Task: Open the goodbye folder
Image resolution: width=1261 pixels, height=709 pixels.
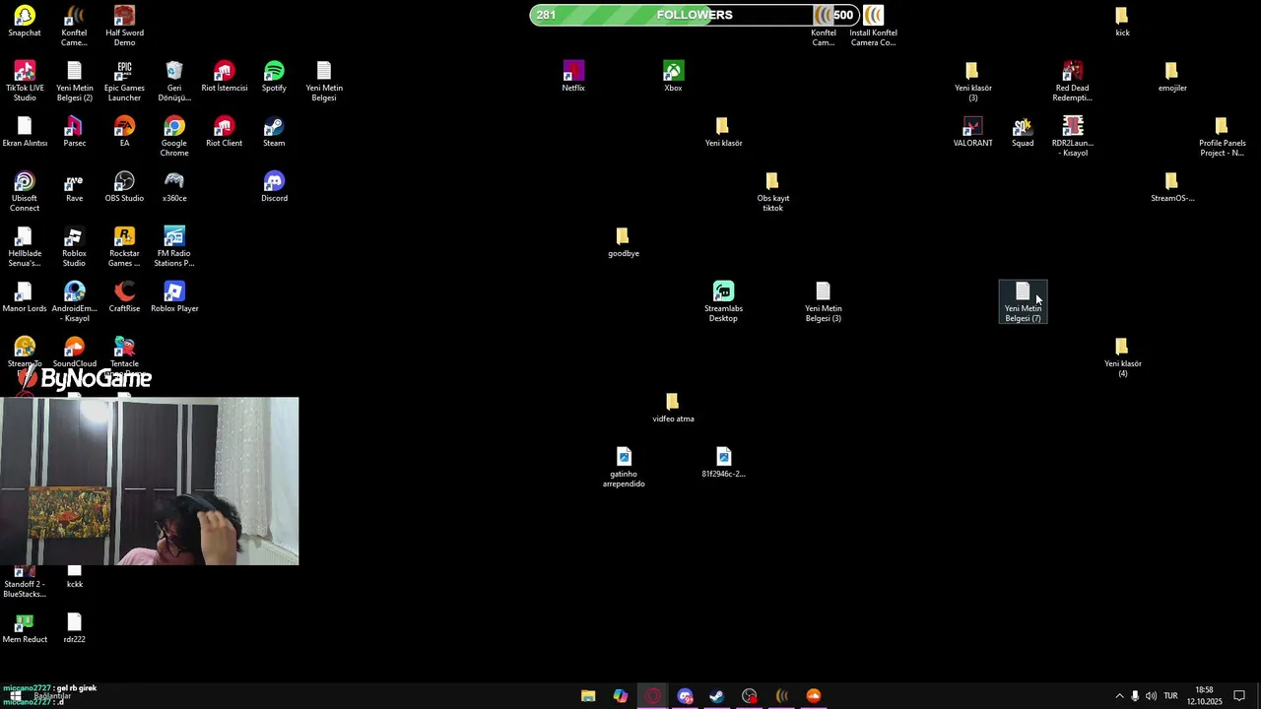Action: [x=623, y=243]
